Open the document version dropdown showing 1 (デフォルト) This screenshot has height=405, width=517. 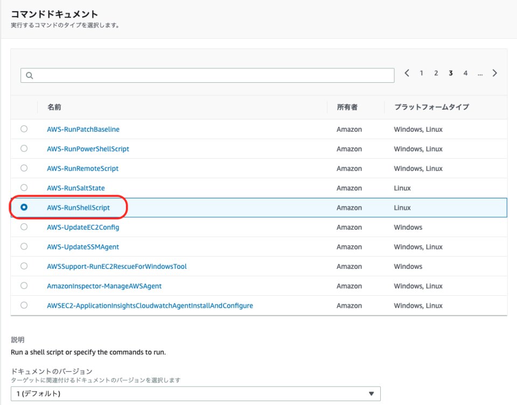point(199,393)
